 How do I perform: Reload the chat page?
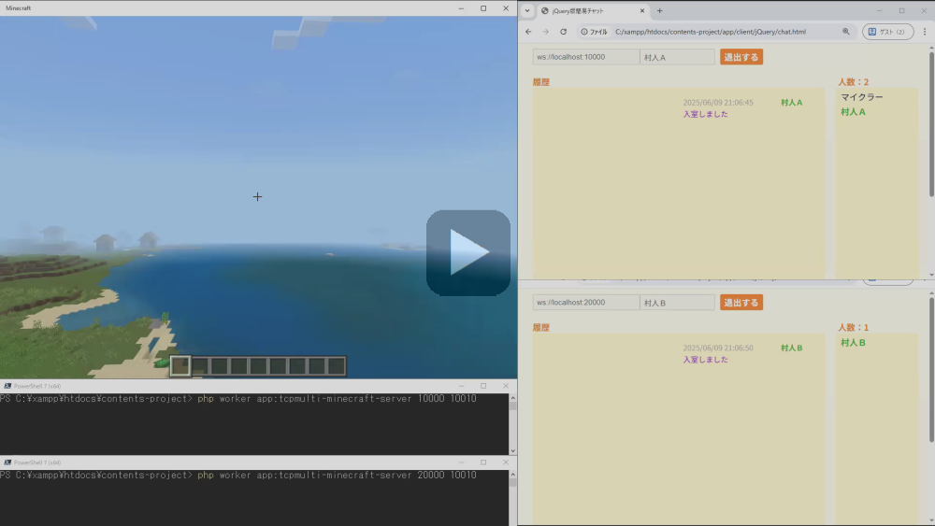tap(563, 32)
